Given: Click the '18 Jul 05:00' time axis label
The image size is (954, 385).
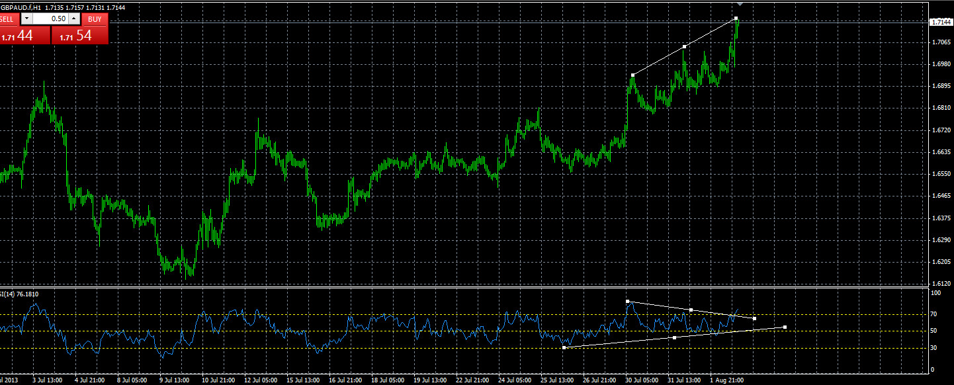Looking at the screenshot, I should pyautogui.click(x=388, y=380).
